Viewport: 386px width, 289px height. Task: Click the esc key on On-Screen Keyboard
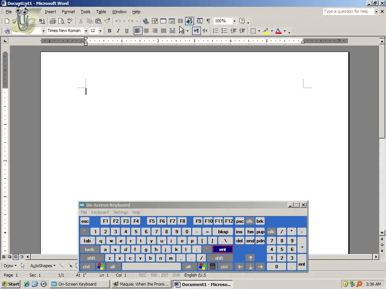click(85, 221)
